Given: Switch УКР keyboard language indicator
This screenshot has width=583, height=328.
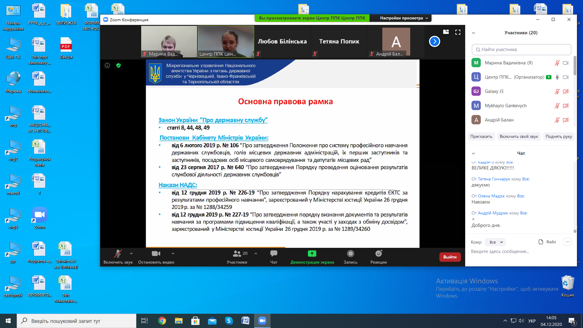Looking at the screenshot, I should [532, 321].
